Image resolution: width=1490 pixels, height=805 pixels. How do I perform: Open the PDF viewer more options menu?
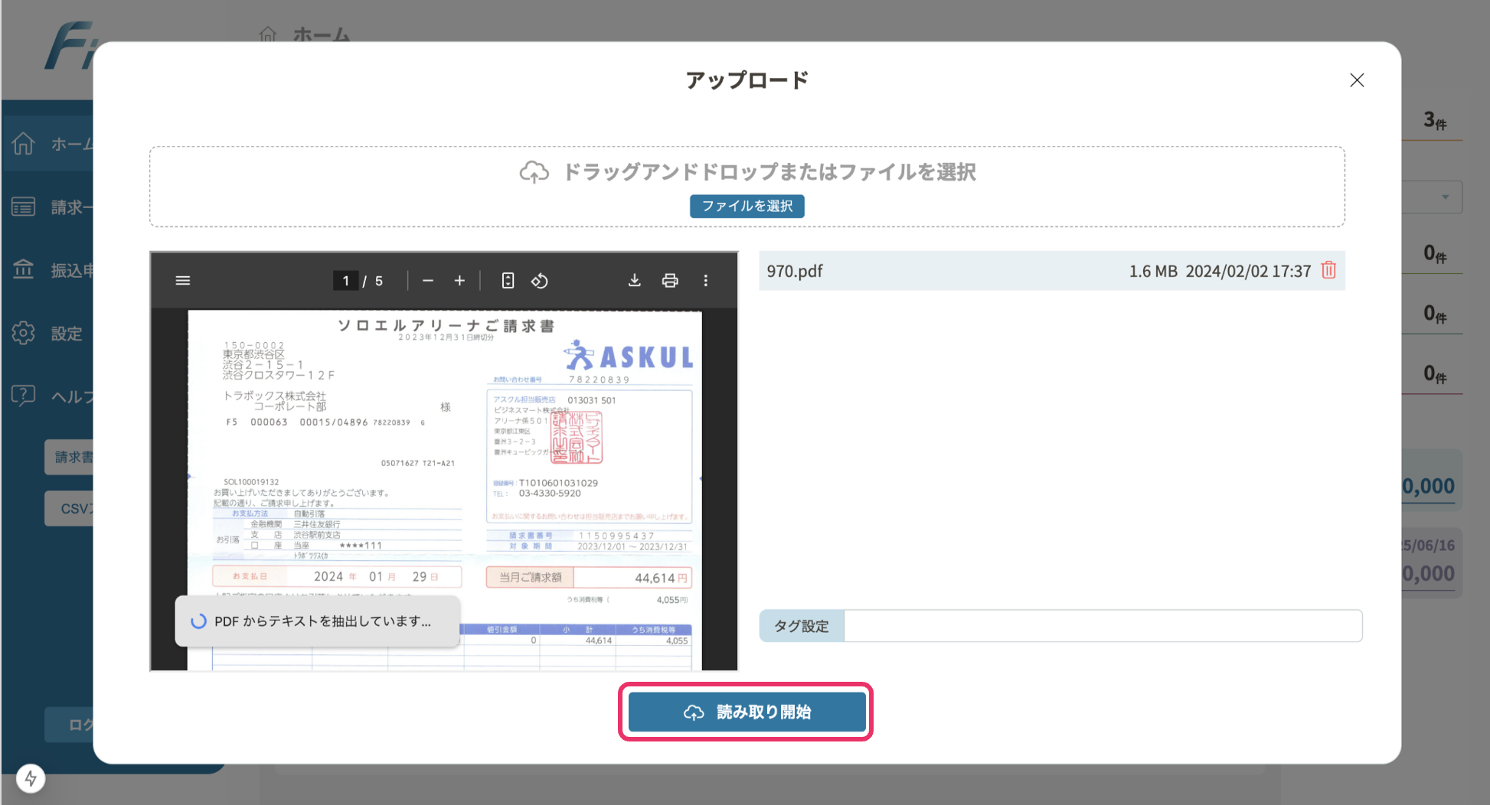[705, 281]
